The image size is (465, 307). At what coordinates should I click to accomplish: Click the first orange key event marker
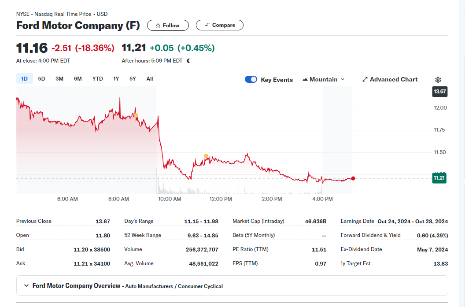(136, 115)
